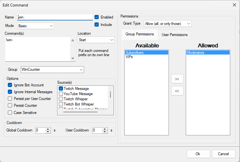Check YouTube Message source
Screen dimensions: 240x162
[61, 93]
